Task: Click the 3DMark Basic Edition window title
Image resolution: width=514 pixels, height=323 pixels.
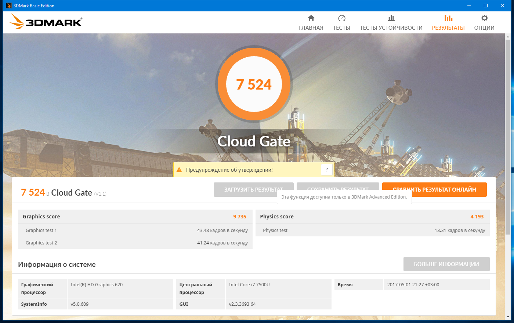Action: click(34, 6)
